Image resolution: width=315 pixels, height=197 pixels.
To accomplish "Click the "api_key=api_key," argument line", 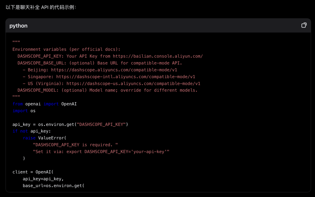I will tap(43, 179).
